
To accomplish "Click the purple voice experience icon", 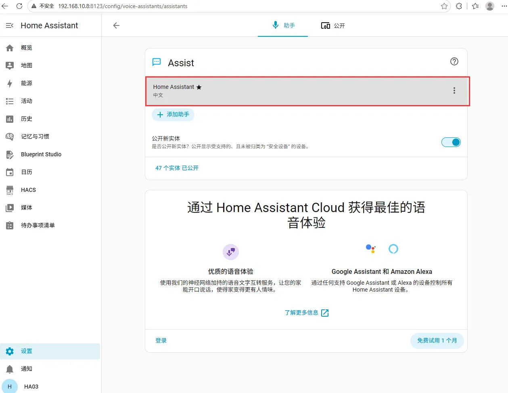I will (x=231, y=252).
